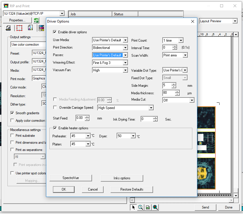Viewport: 243px width, 214px height.
Task: Open the Dryer temperature dropdown
Action: pos(133,136)
